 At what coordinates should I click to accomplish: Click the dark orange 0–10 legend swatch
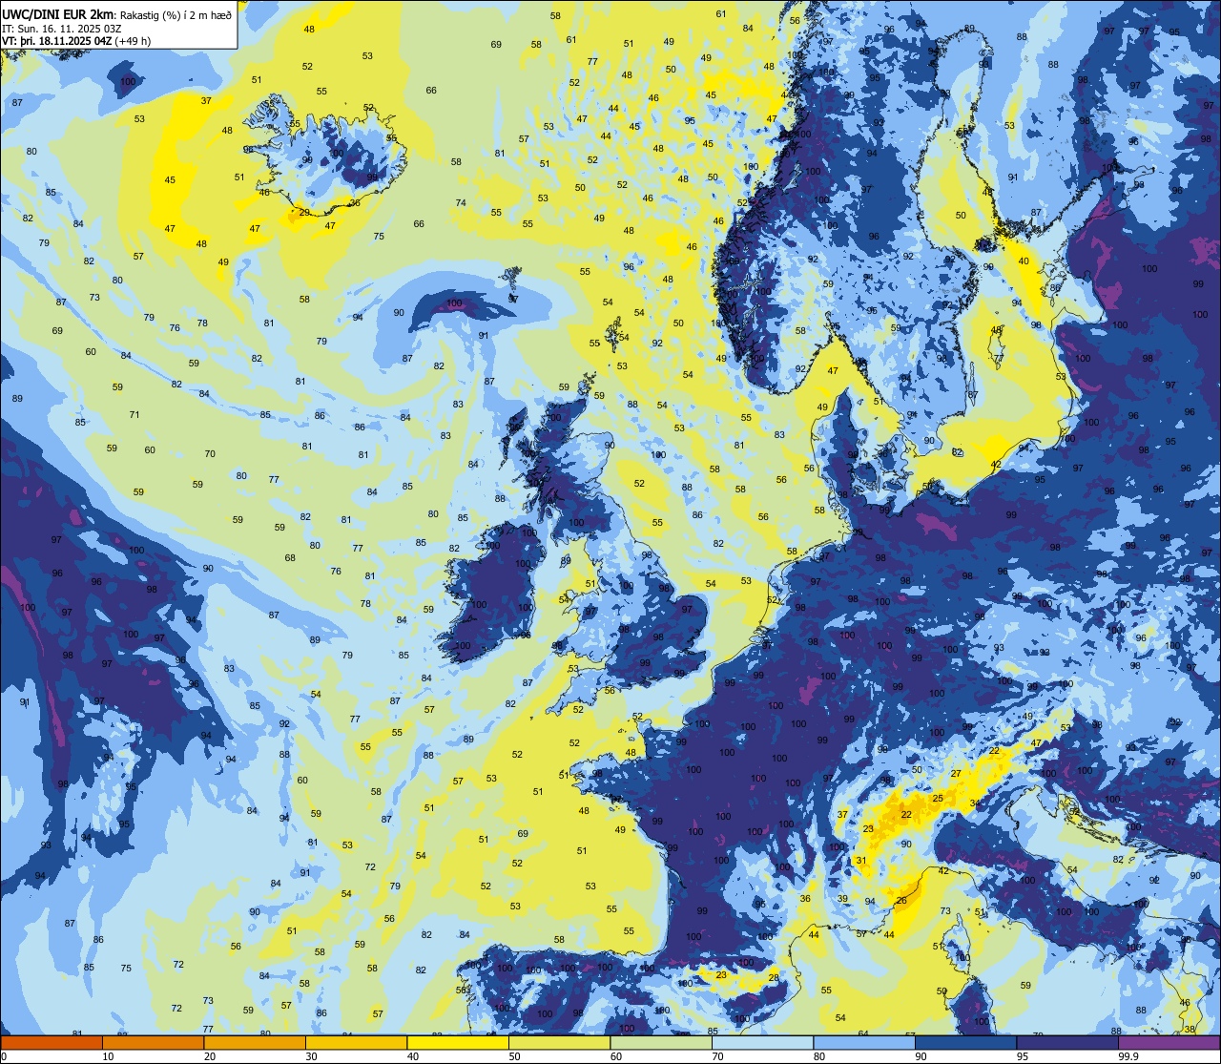point(52,1043)
